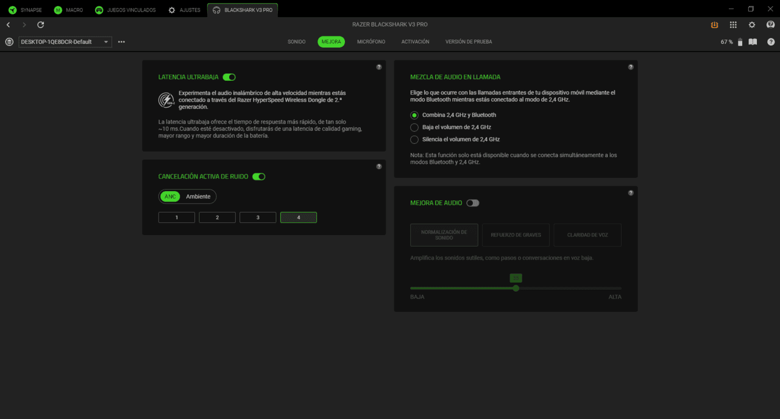Click the battery level icon
The image size is (780, 419).
coord(740,42)
